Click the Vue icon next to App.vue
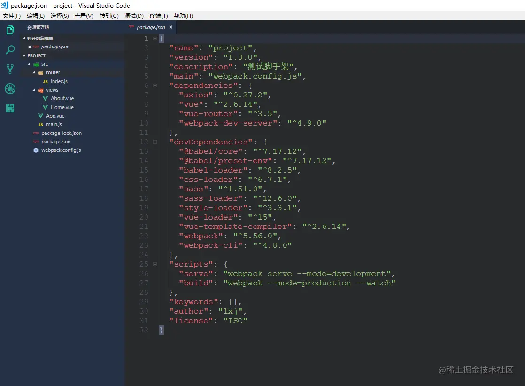525x386 pixels. point(40,116)
